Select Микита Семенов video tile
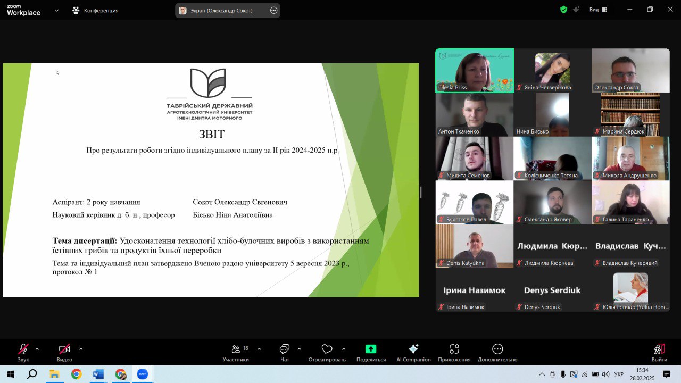The image size is (681, 383). pyautogui.click(x=475, y=159)
